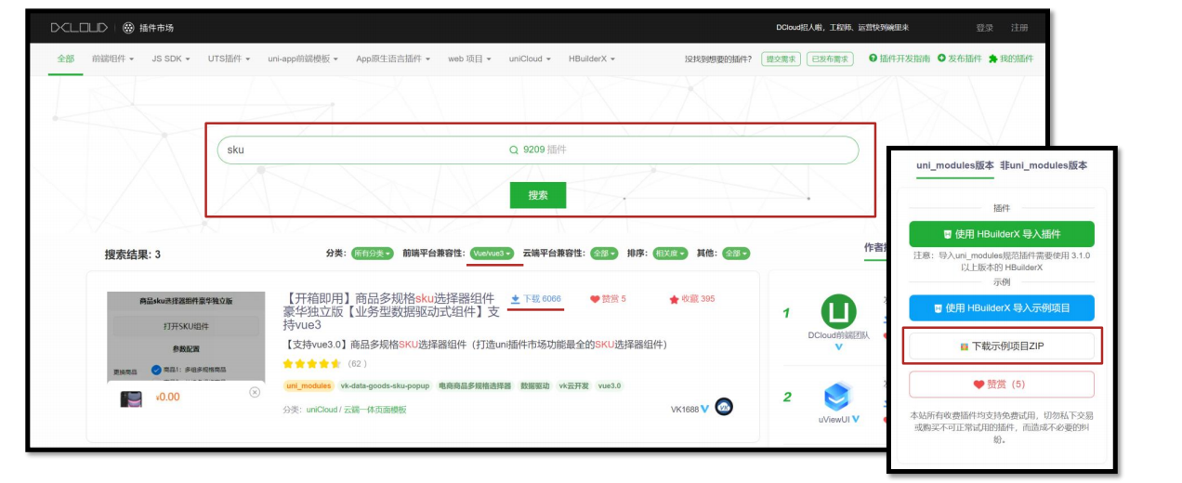This screenshot has height=483, width=1182.
Task: Click the VK1688 author avatar icon
Action: coord(724,407)
